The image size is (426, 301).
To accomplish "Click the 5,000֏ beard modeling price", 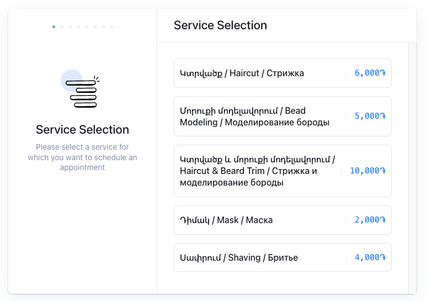I will tap(370, 116).
